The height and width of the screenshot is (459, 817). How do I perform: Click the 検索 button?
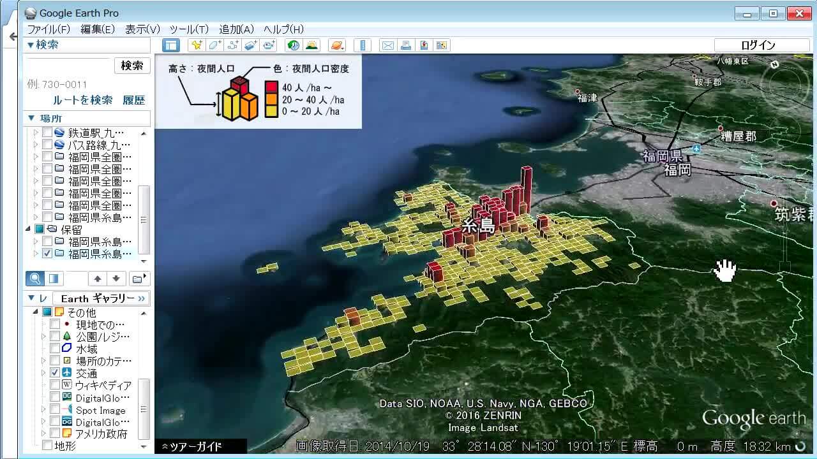point(132,66)
